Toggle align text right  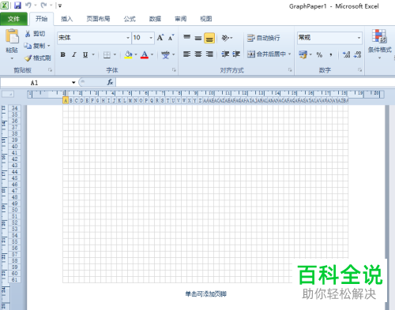(x=209, y=54)
